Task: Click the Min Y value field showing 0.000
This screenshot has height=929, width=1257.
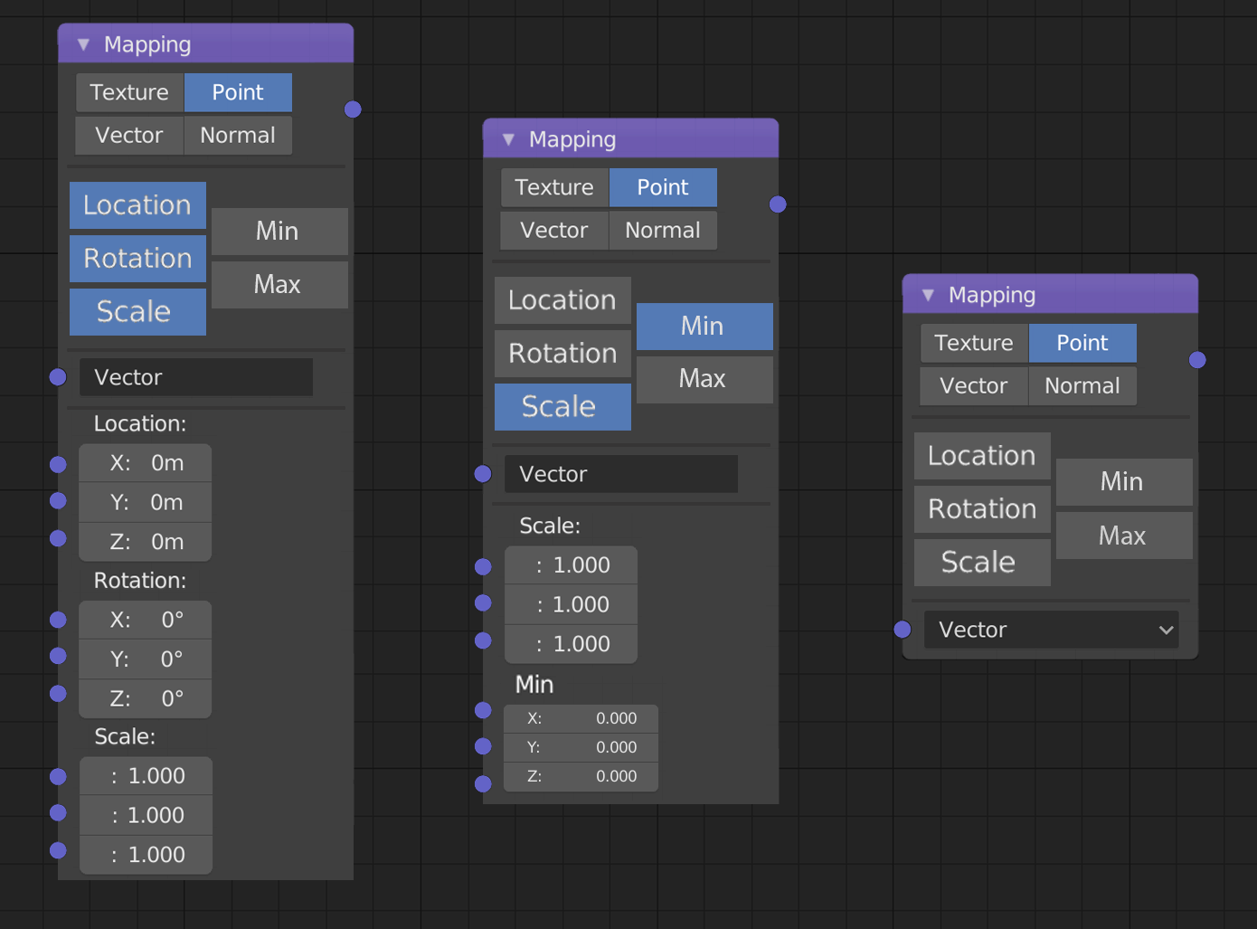Action: 581,747
